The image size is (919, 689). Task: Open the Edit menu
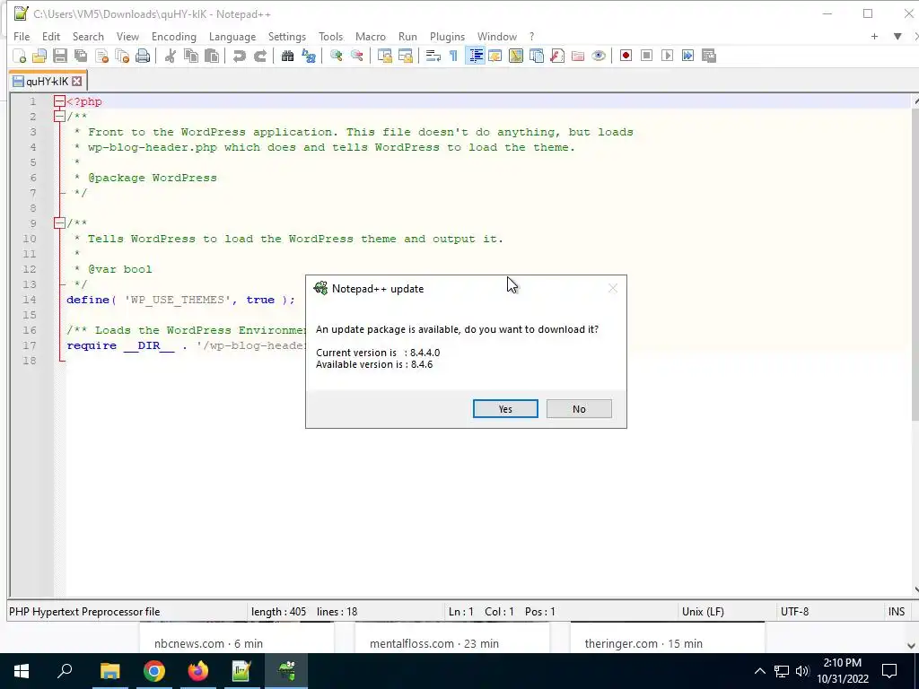51,36
